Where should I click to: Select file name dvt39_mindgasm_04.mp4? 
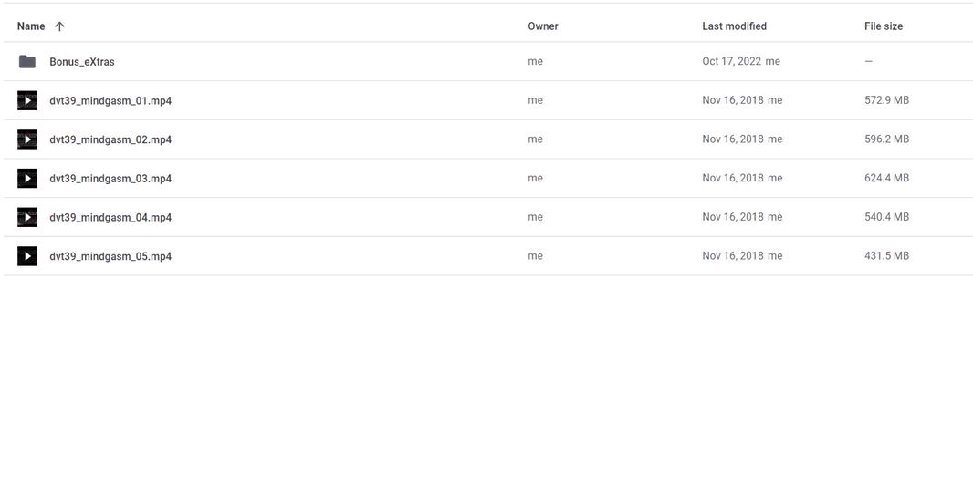tap(110, 217)
